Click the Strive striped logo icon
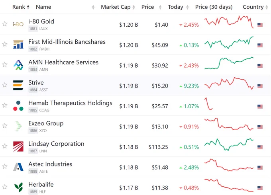This screenshot has width=271, height=195. pyautogui.click(x=18, y=85)
